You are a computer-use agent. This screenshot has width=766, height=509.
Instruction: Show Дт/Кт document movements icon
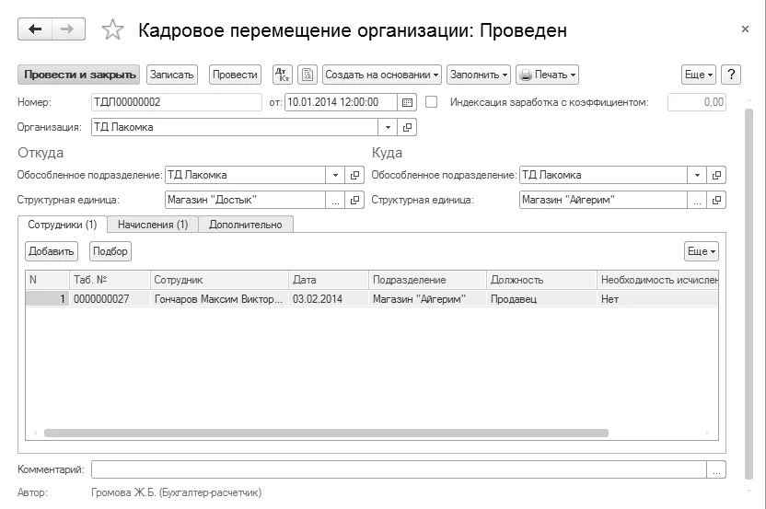tap(283, 75)
